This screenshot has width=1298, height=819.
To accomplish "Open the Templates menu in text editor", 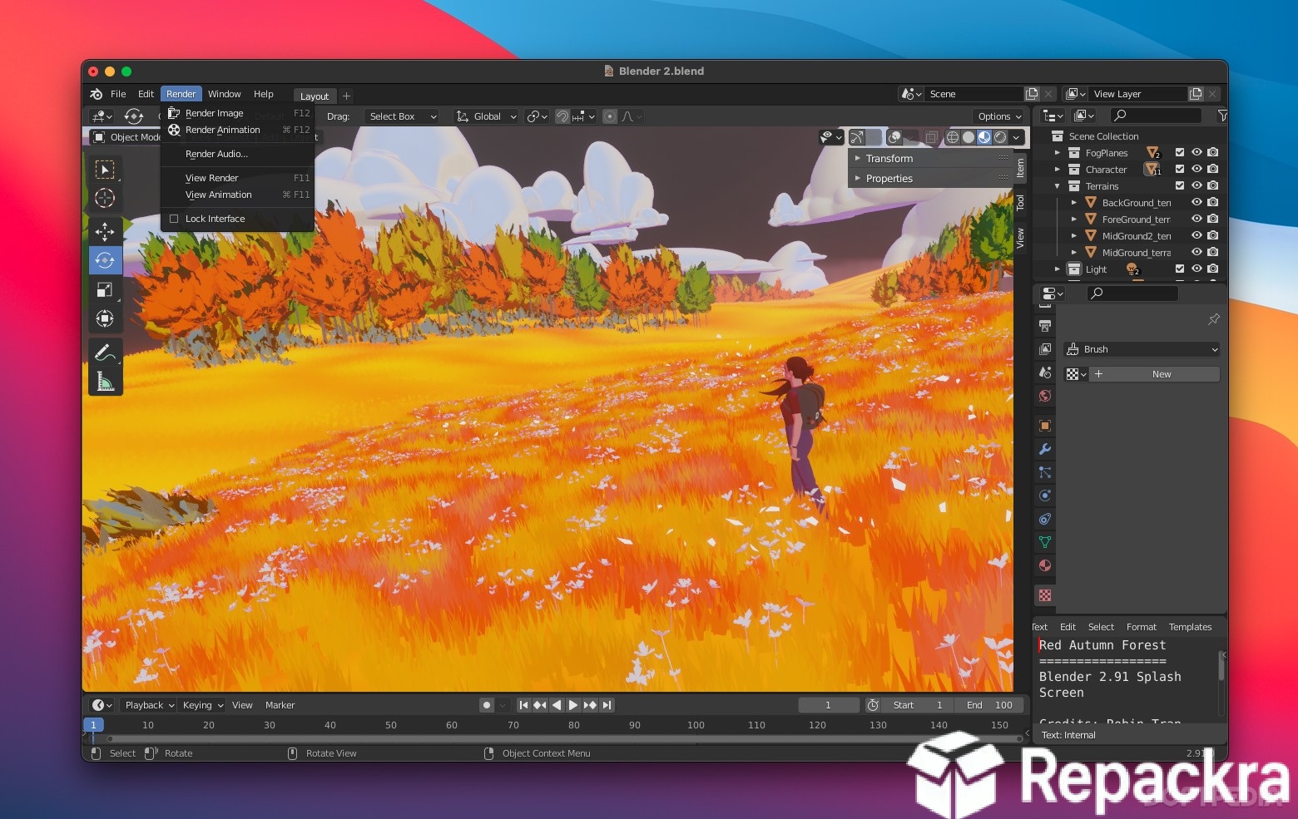I will (1190, 627).
